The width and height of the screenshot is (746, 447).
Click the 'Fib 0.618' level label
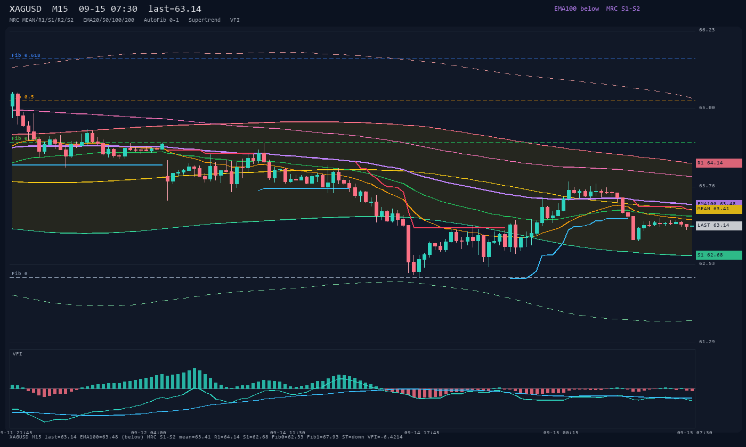coord(26,55)
